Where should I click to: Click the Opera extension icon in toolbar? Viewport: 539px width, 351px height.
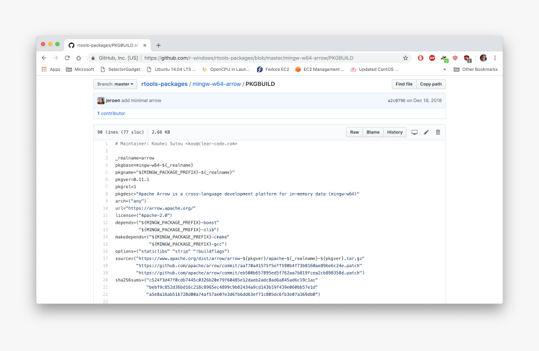(x=421, y=58)
